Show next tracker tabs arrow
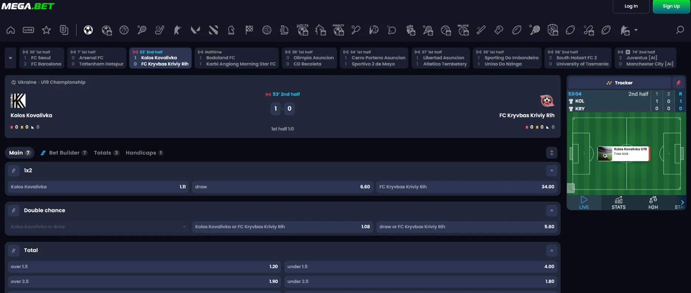This screenshot has width=691, height=293. (682, 203)
